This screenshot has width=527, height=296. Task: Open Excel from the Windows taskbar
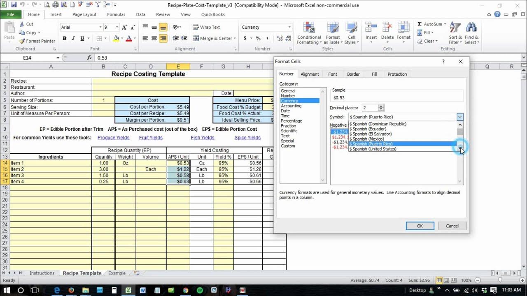(x=128, y=290)
